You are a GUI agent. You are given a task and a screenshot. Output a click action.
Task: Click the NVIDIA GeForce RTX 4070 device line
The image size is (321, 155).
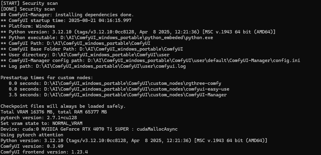point(89,129)
